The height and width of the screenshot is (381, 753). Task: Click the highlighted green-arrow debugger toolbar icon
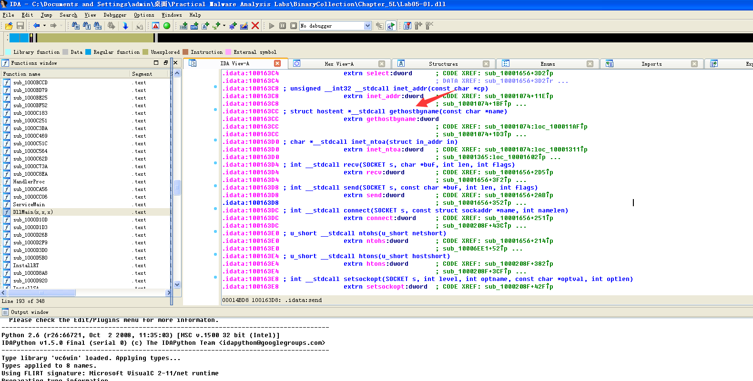(x=391, y=26)
